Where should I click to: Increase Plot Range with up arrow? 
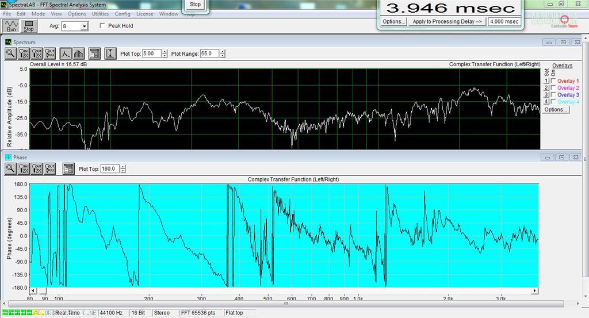point(223,52)
